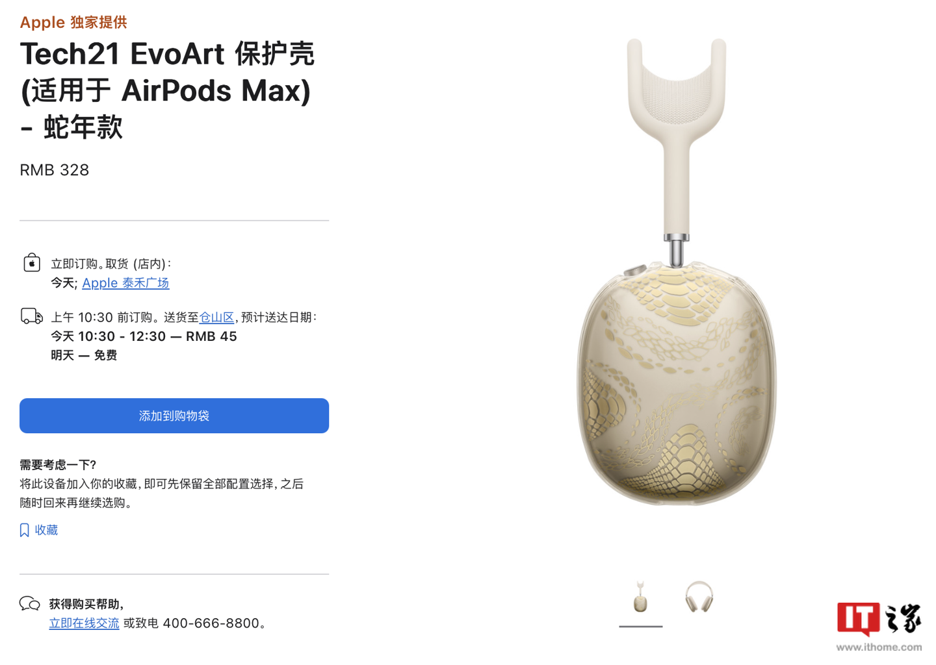Select the first case-closeup thumbnail
This screenshot has height=665, width=936.
(641, 597)
